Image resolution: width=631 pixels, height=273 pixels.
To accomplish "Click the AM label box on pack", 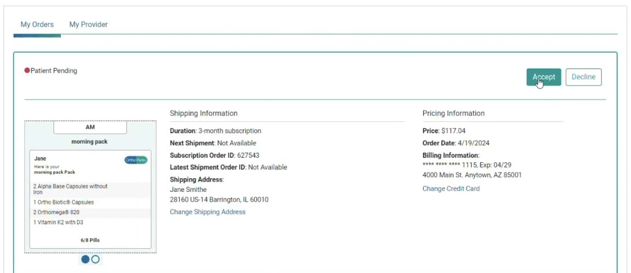I will coord(90,127).
